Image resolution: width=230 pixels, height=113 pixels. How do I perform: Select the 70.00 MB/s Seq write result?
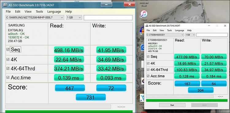[214, 57]
